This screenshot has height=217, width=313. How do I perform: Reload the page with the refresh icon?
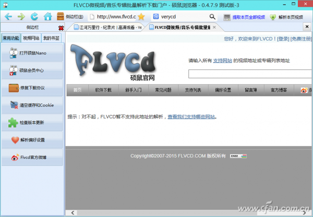click(x=34, y=17)
